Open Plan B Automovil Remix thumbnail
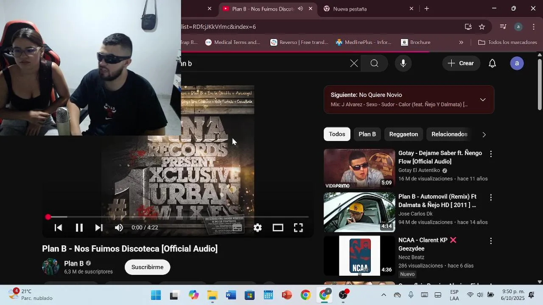The image size is (543, 305). tap(359, 212)
